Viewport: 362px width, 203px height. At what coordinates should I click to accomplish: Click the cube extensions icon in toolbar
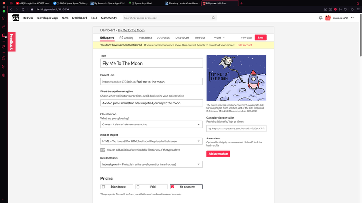[x=352, y=9]
